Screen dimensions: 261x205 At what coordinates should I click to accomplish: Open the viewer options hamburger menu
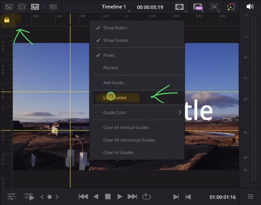(251, 197)
